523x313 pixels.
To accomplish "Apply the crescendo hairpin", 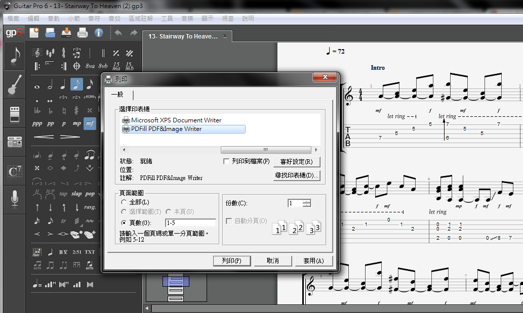I will [44, 137].
